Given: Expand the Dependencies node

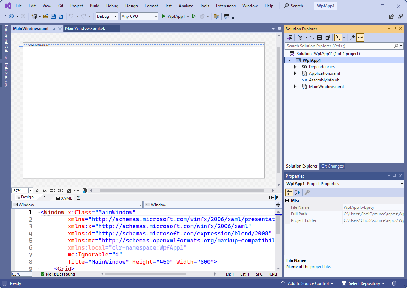Looking at the screenshot, I should pyautogui.click(x=295, y=67).
